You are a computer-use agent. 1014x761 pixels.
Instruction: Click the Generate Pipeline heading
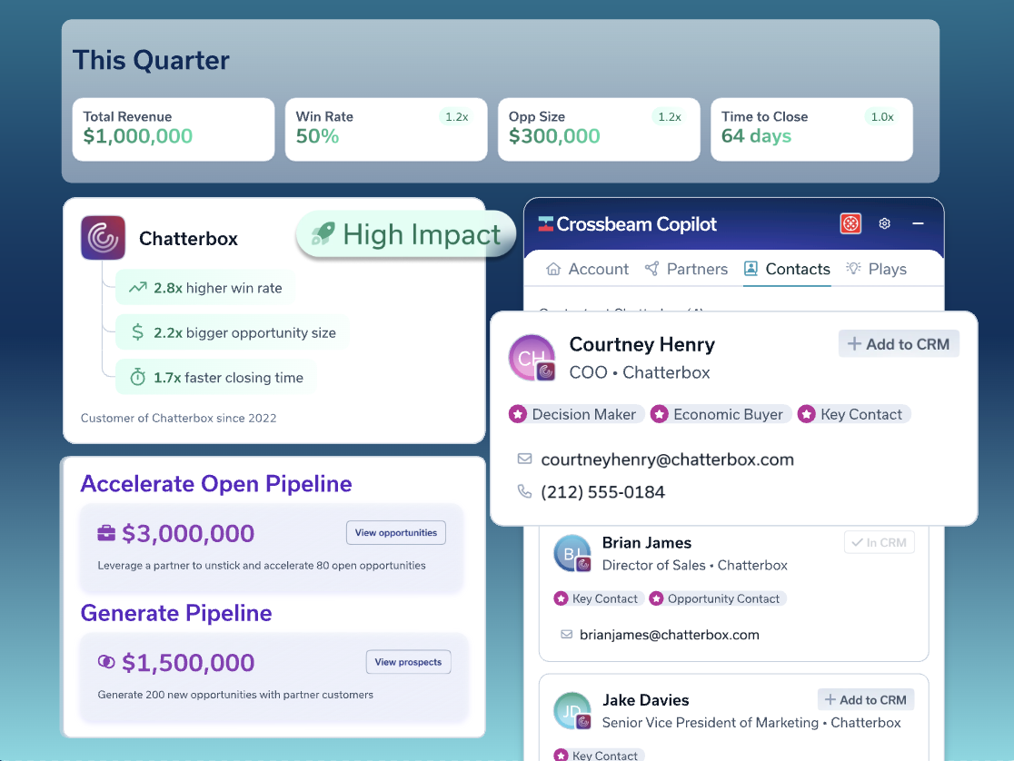(x=176, y=613)
